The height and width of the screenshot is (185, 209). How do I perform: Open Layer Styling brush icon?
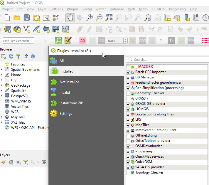pyautogui.click(x=4, y=162)
